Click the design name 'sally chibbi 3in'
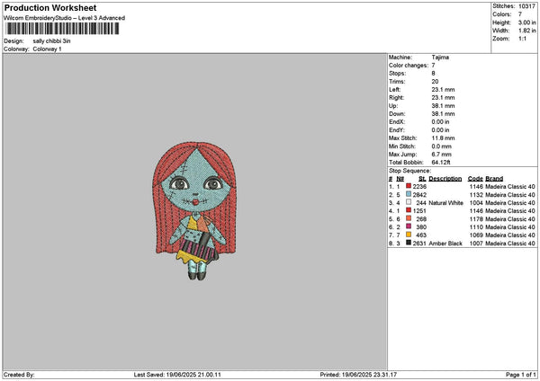The image size is (540, 381). [x=52, y=41]
